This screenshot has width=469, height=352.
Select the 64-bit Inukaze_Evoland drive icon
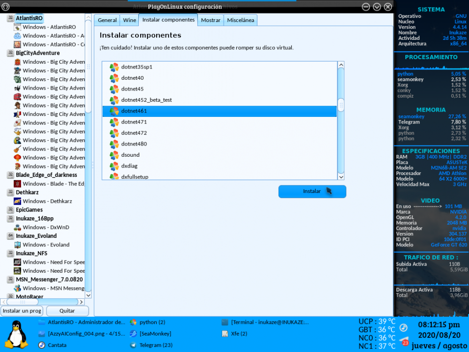tap(10, 236)
